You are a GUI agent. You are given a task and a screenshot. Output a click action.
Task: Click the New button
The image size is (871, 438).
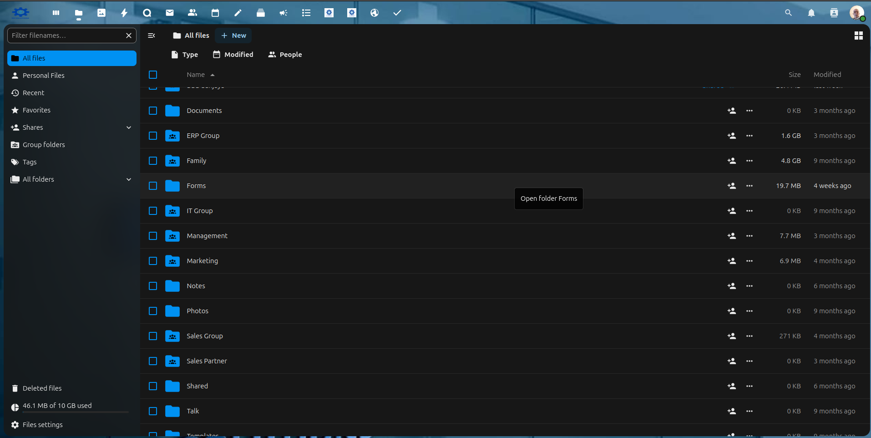(233, 36)
